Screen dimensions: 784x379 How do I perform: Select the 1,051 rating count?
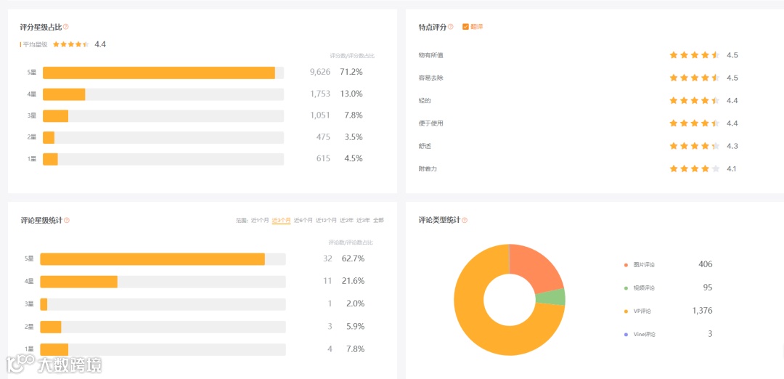pyautogui.click(x=320, y=115)
